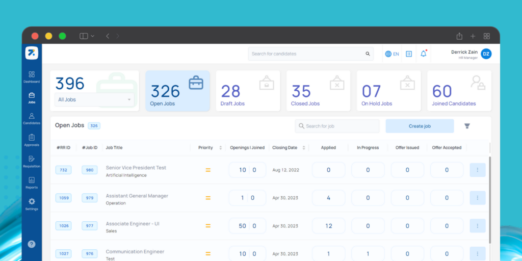Viewport: 522px width, 261px height.
Task: Select the On Hold Jobs card
Action: point(388,91)
